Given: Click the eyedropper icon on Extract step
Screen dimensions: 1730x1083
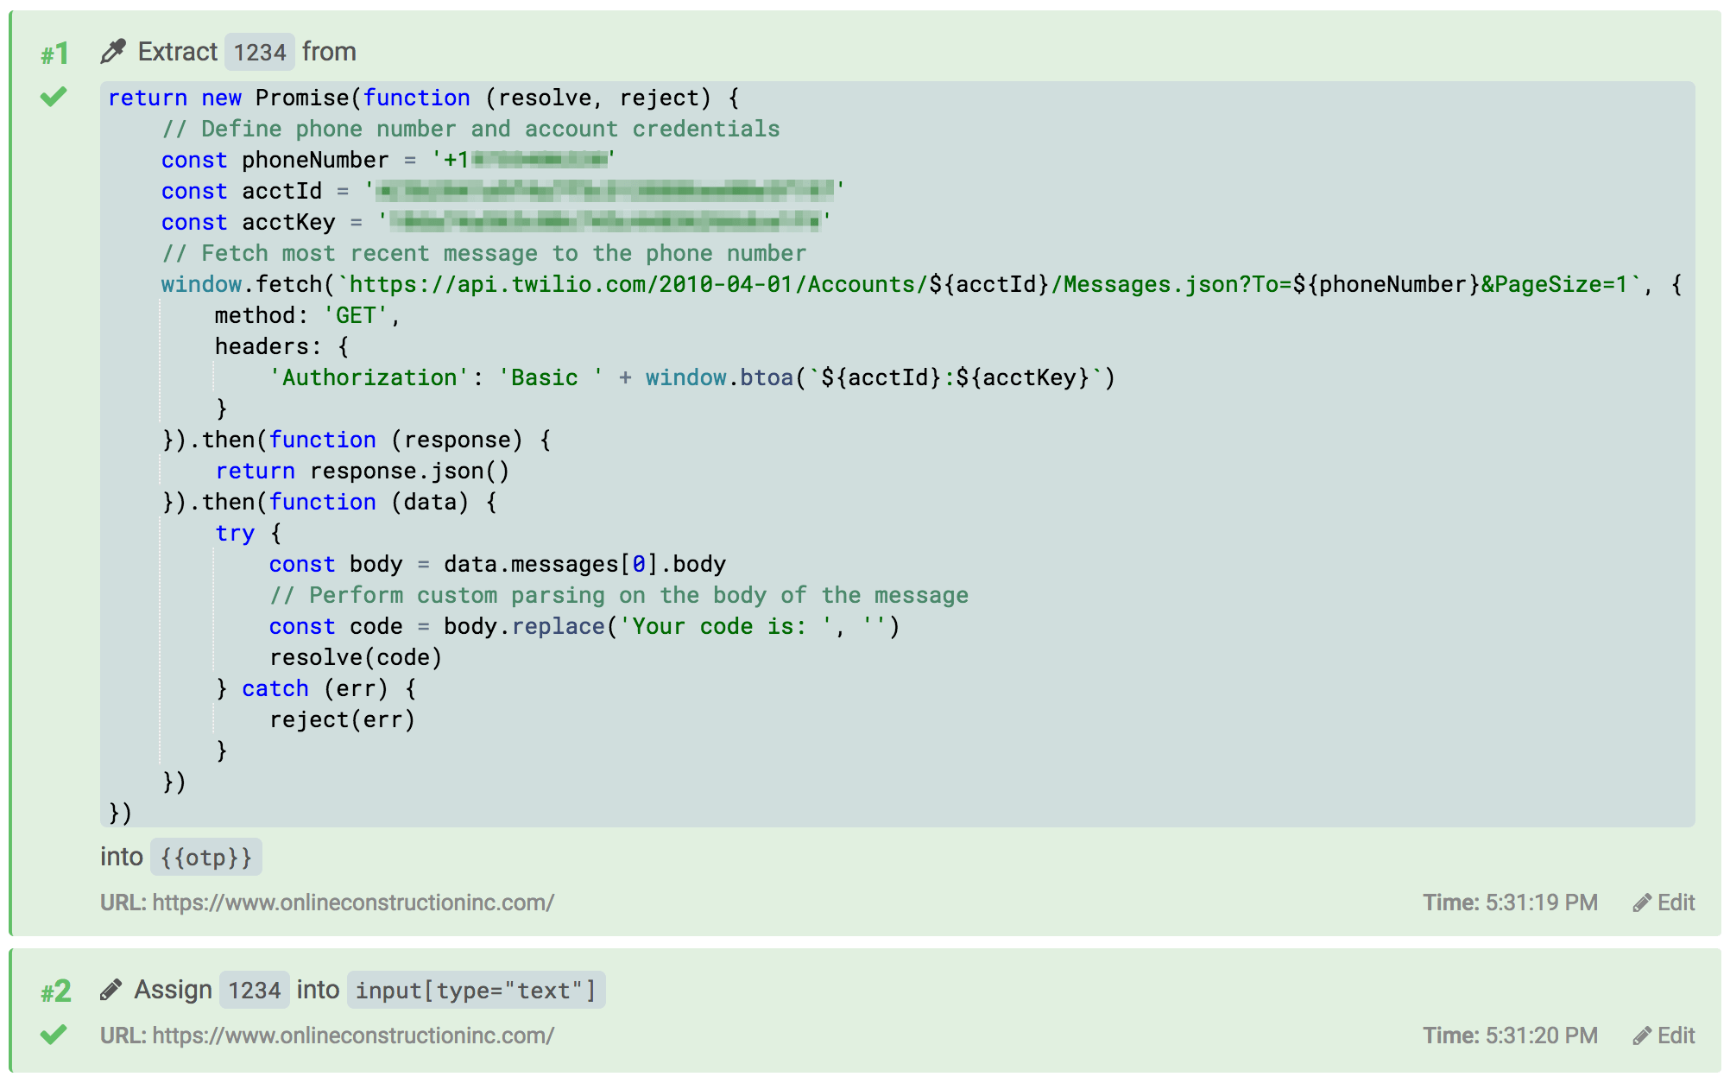Looking at the screenshot, I should pos(112,51).
